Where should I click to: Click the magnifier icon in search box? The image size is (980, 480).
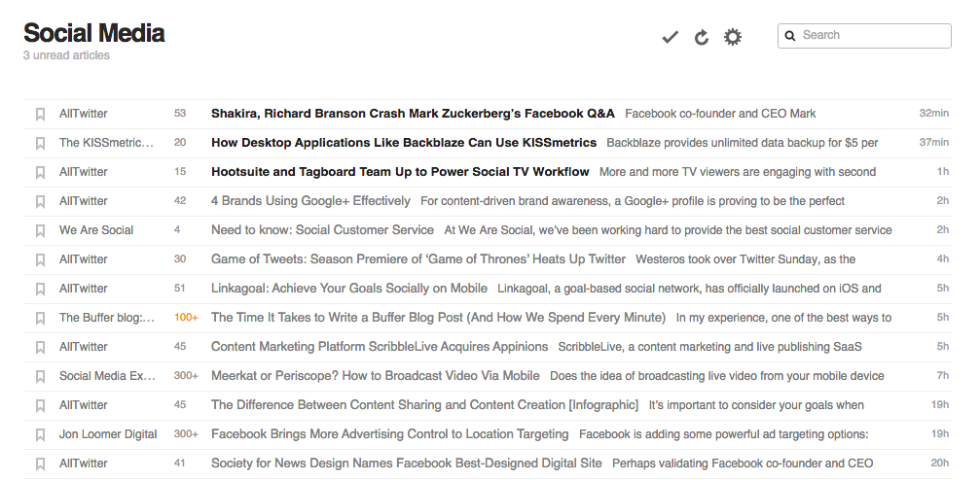pos(790,36)
